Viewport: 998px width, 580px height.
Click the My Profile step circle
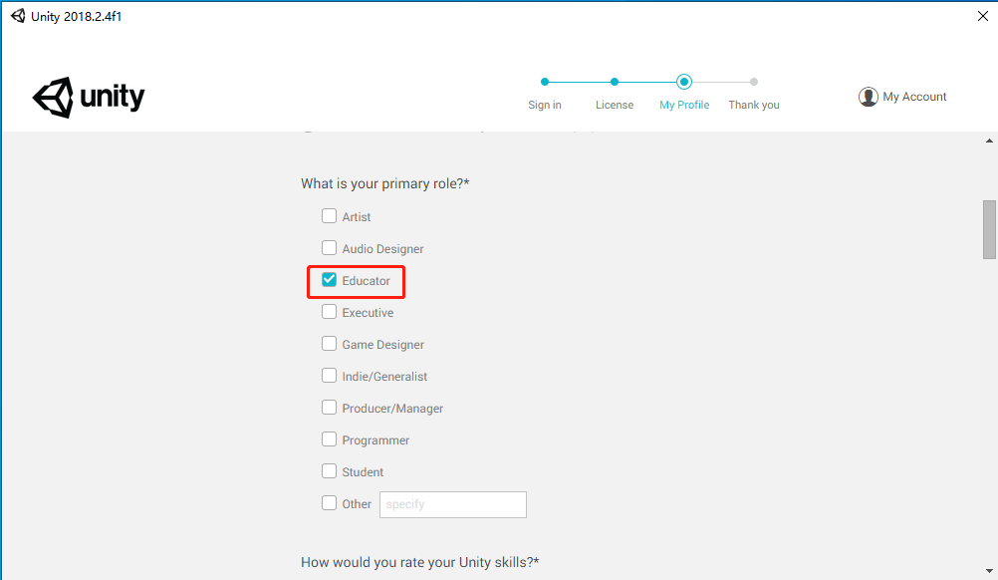[684, 82]
